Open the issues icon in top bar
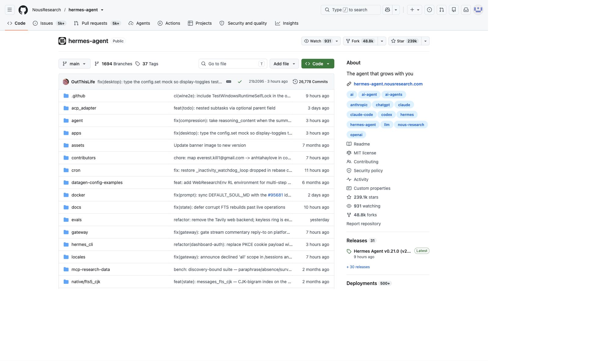This screenshot has height=361, width=610. coord(429,10)
